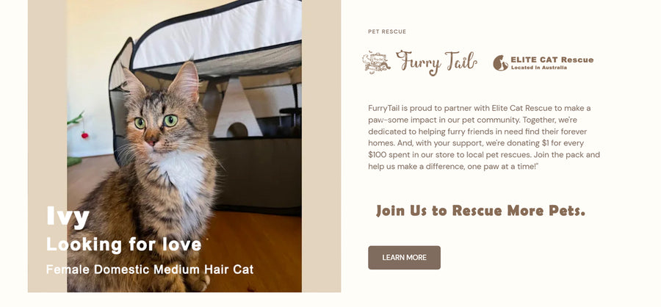
Task: Click 'Female Domestic Medium Hair Cat' description
Action: (150, 270)
